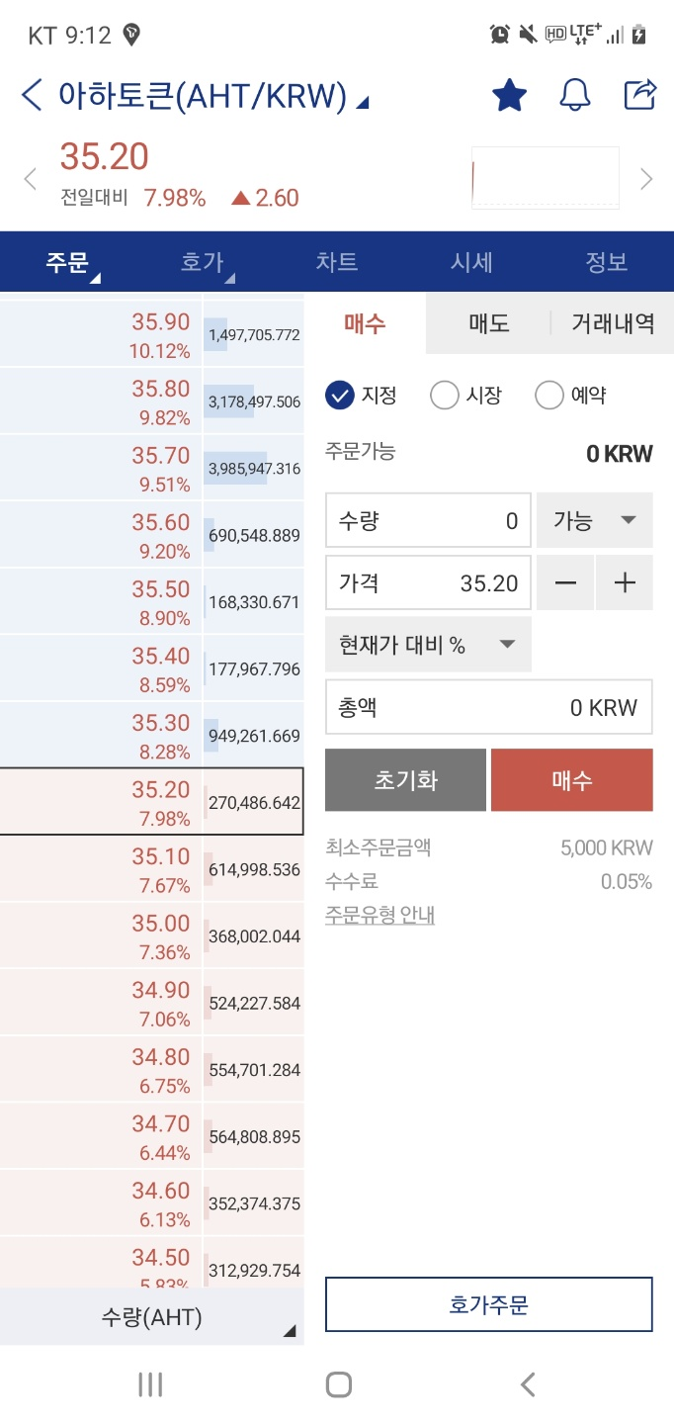
Task: Select 지정 order type
Action: (x=362, y=396)
